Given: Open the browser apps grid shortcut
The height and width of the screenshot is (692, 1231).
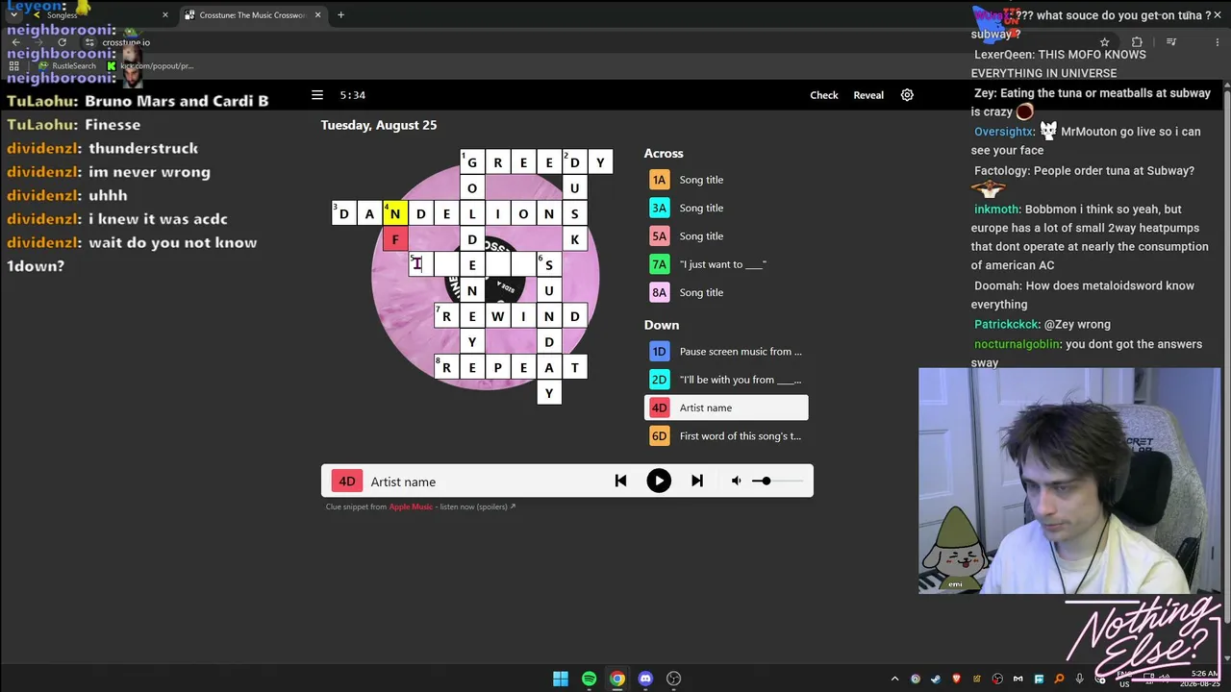Looking at the screenshot, I should click(x=13, y=66).
